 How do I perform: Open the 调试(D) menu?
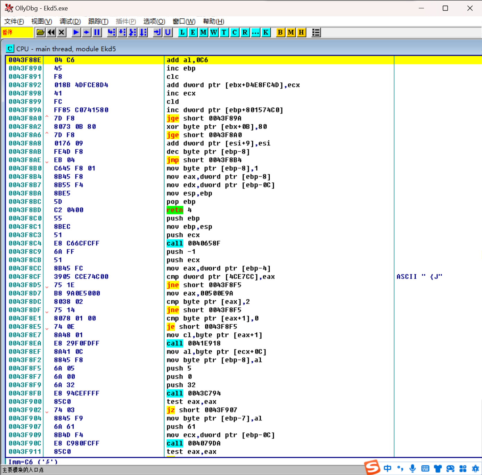tap(70, 22)
